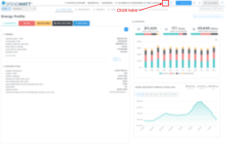Click the small blue icon in General panel corner

[126, 30]
